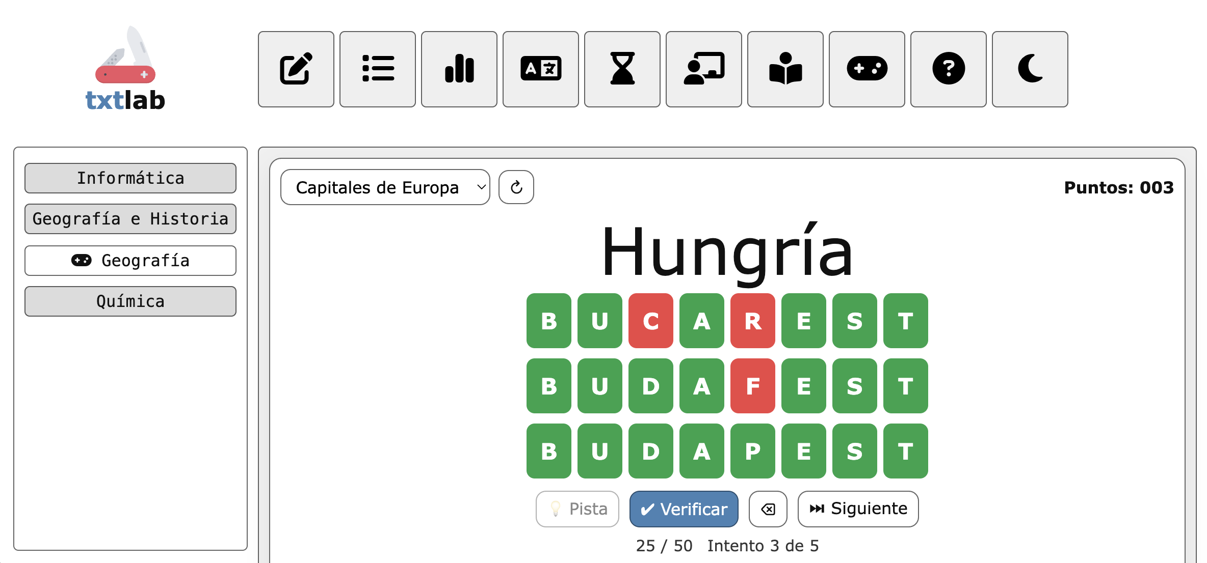1207x563 pixels.
Task: Click the gamepad icon in top toolbar
Action: pyautogui.click(x=867, y=69)
